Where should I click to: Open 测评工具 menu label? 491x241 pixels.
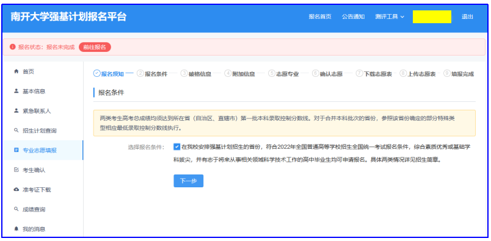pos(387,17)
